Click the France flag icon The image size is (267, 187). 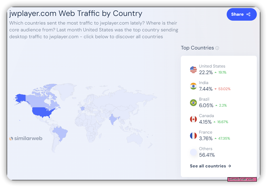(x=193, y=136)
